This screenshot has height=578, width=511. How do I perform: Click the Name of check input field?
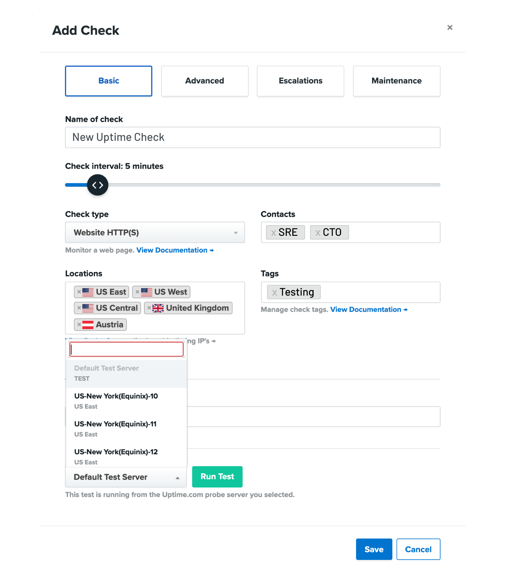point(252,137)
